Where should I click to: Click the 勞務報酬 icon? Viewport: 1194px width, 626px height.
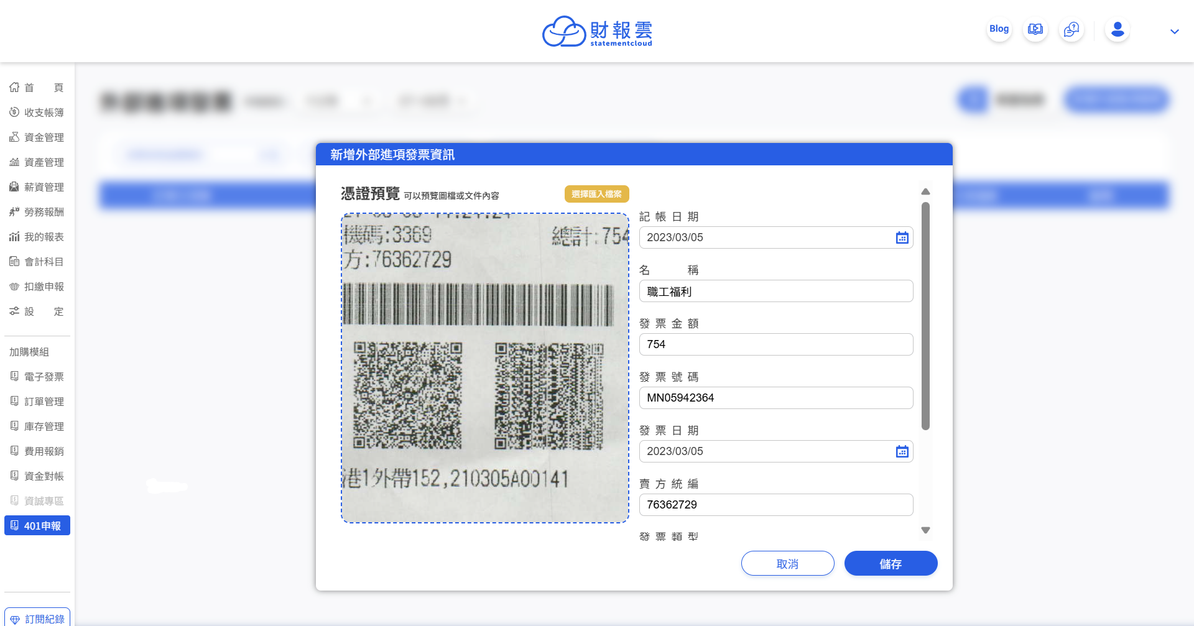pyautogui.click(x=14, y=212)
